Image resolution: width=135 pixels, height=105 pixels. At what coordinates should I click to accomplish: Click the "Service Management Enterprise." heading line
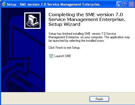pos(87,19)
